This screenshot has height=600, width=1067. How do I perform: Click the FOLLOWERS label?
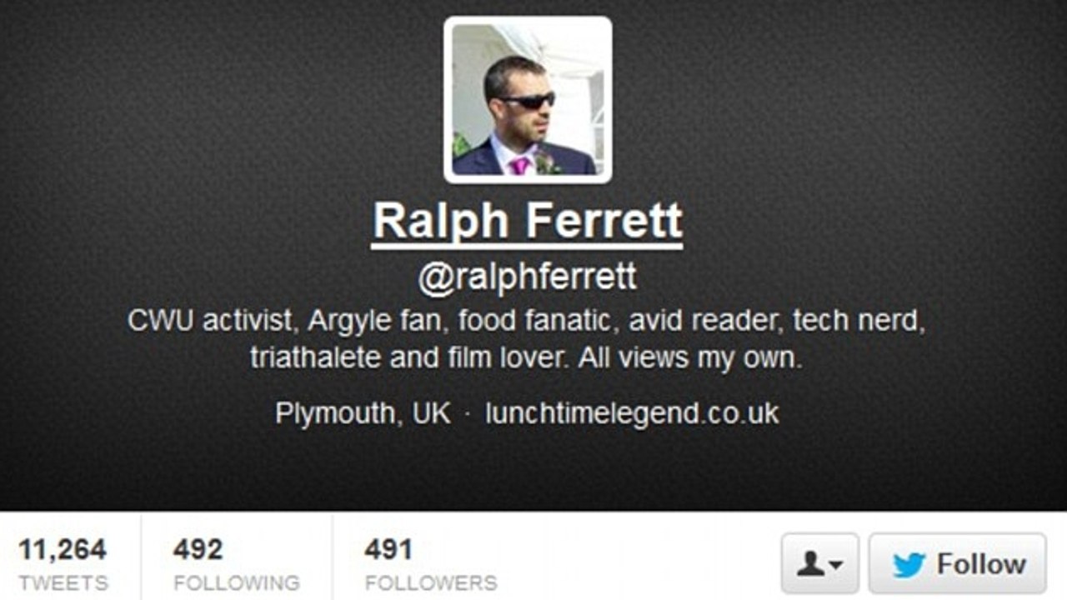pyautogui.click(x=431, y=582)
